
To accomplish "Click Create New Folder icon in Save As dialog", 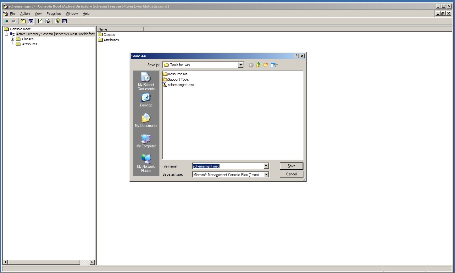I will point(266,65).
